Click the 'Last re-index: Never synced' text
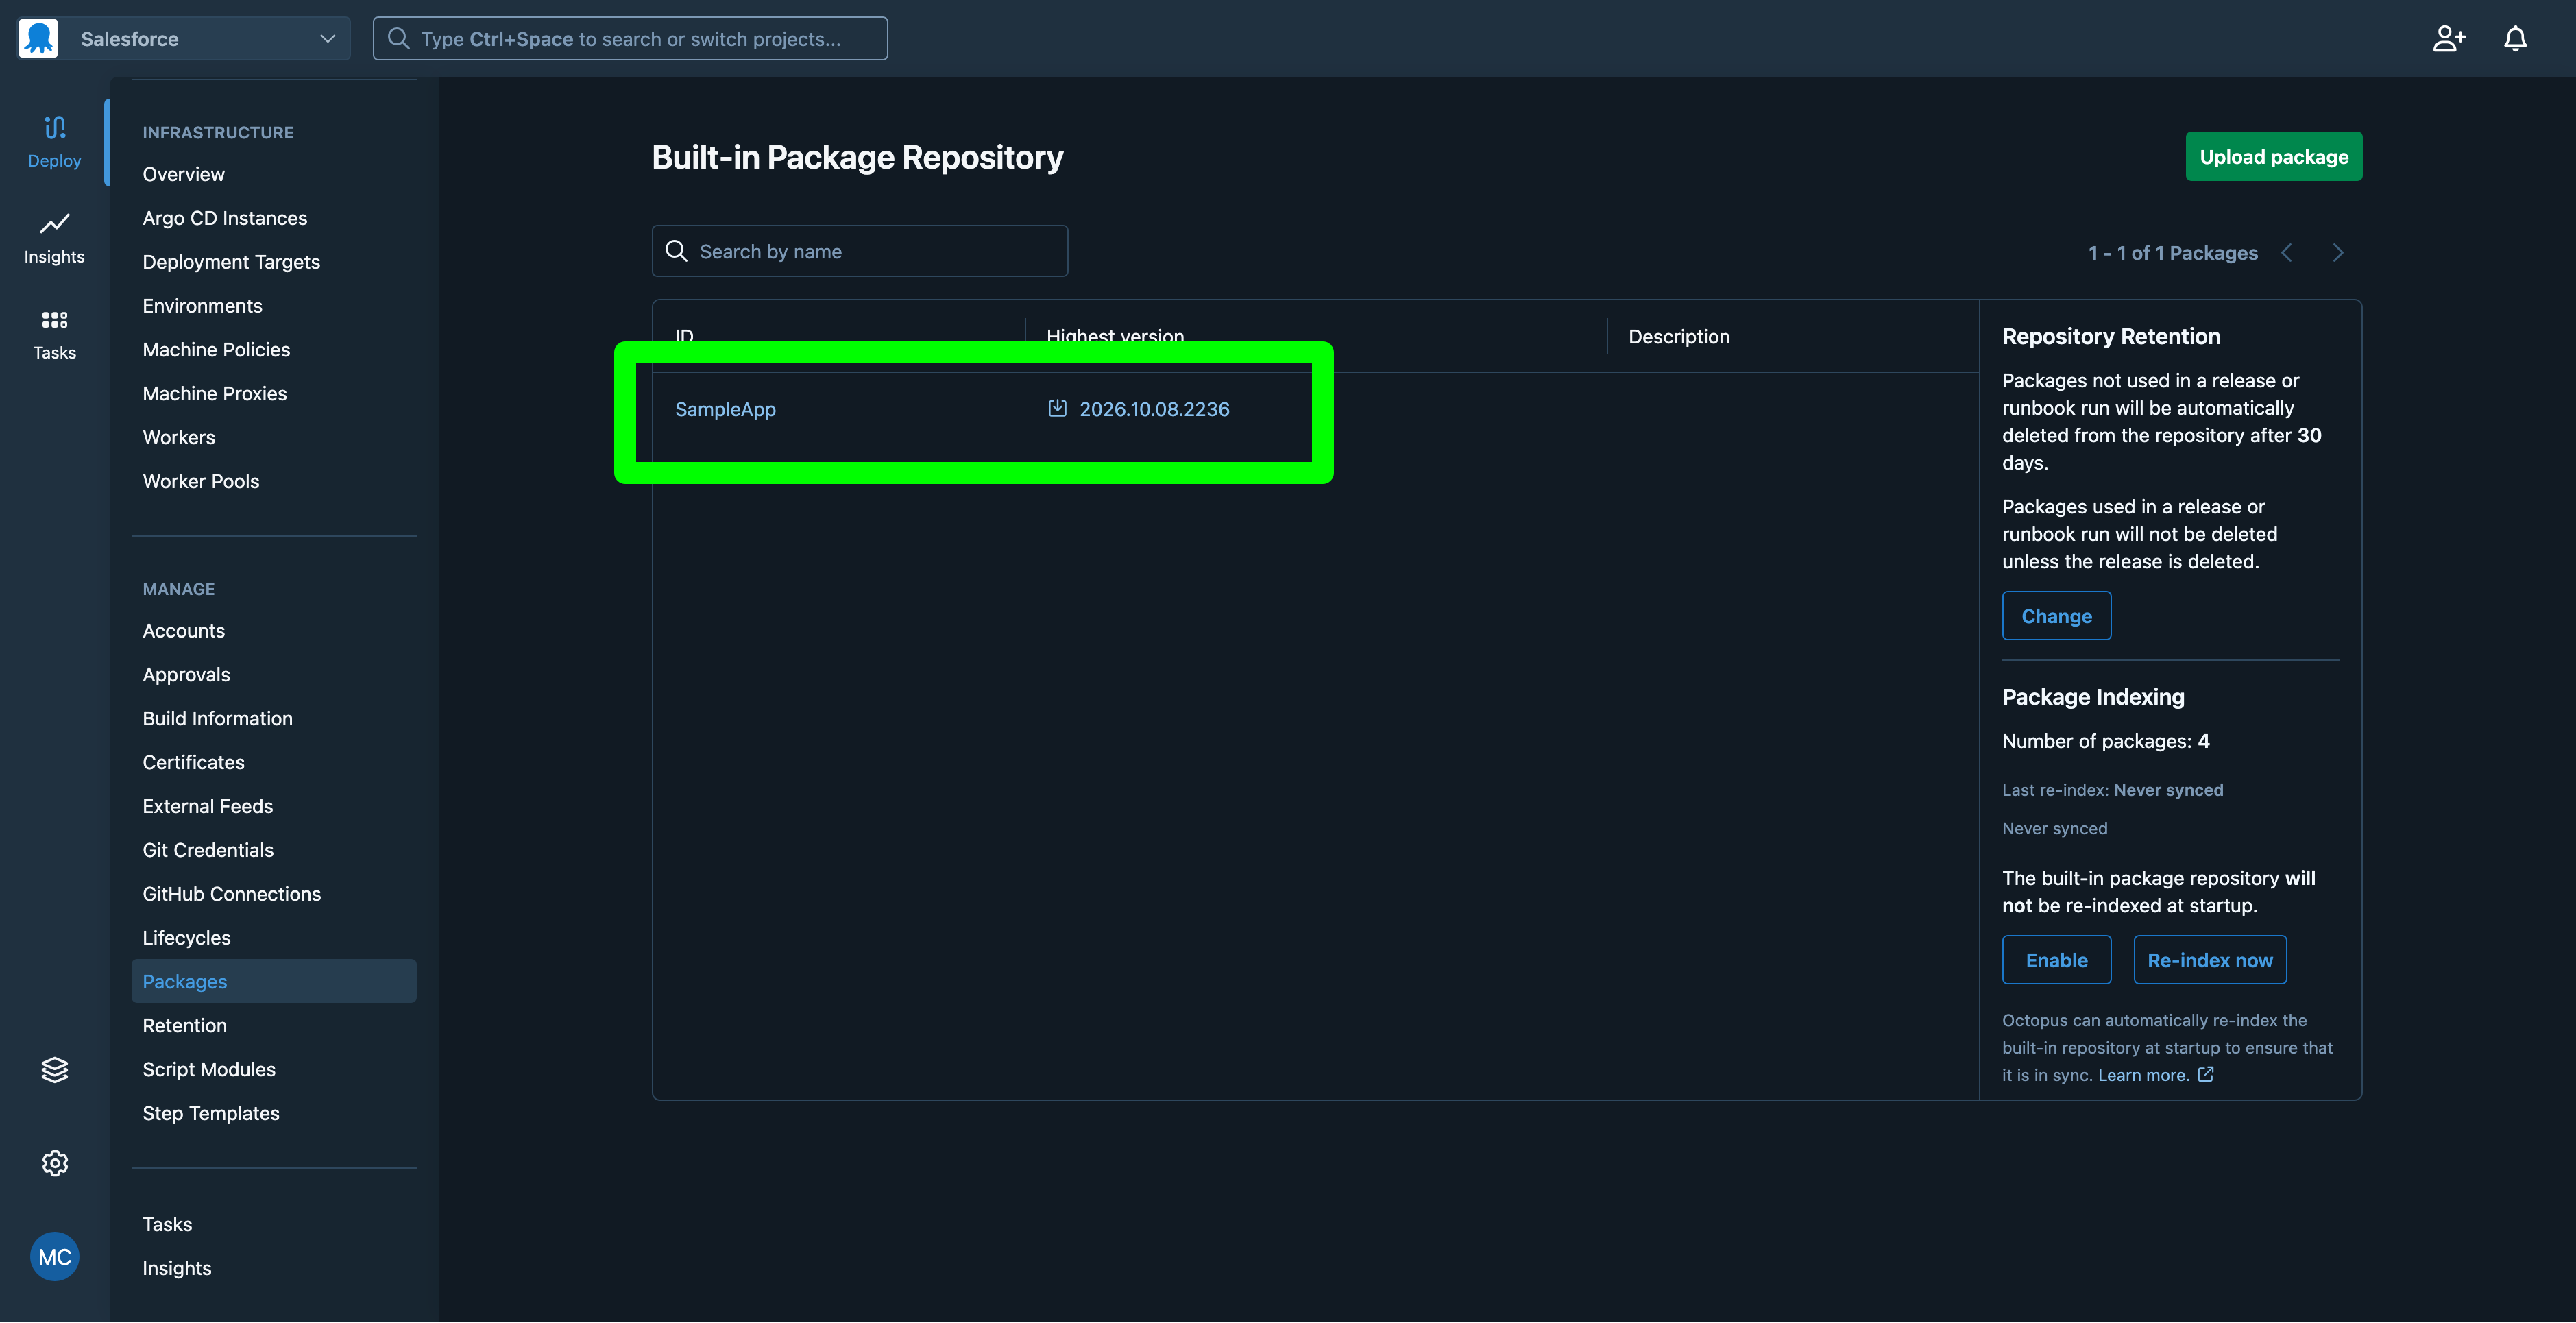Image resolution: width=2576 pixels, height=1323 pixels. 2112,790
